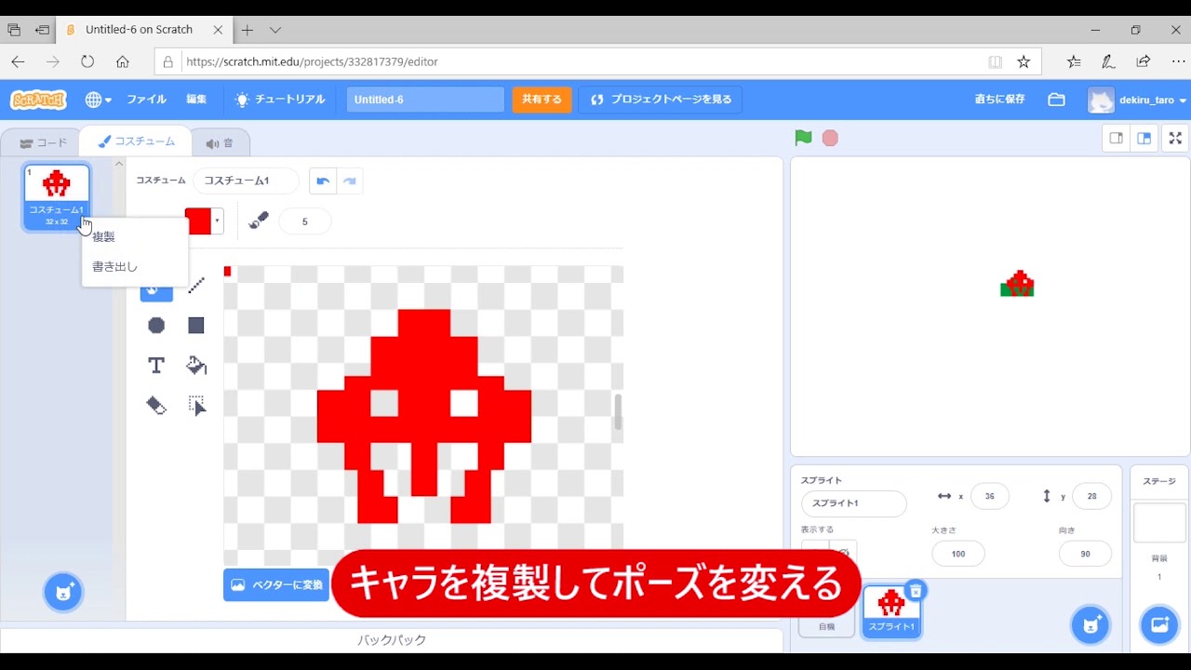Open the ファイル menu
Image resolution: width=1191 pixels, height=670 pixels.
146,100
